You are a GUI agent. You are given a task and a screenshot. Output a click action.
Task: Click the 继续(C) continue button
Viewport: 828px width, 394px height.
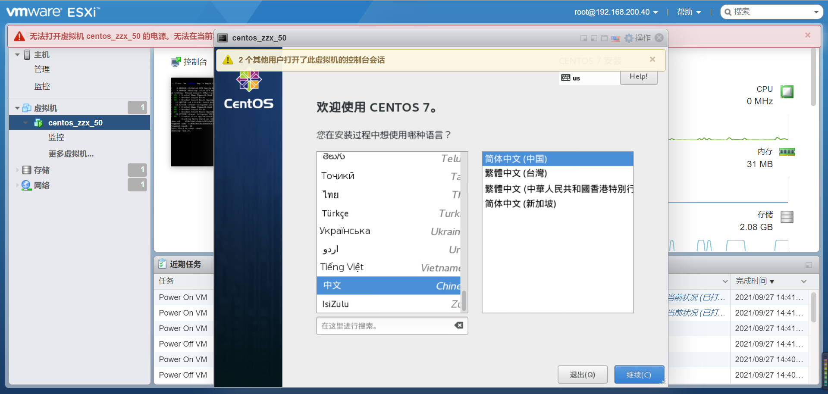(639, 375)
